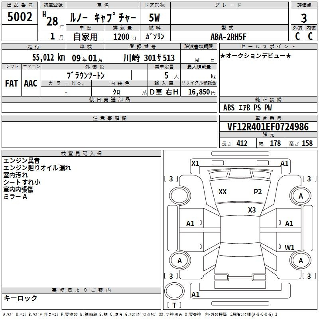Click the セールスポイント header

[268, 46]
